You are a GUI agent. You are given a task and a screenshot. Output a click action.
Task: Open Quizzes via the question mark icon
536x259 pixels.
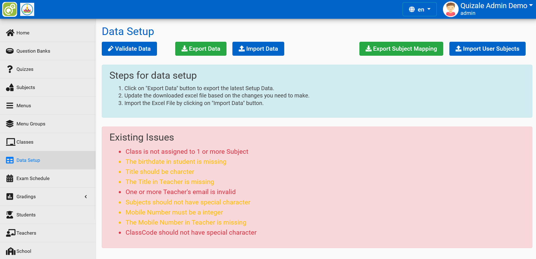[10, 69]
